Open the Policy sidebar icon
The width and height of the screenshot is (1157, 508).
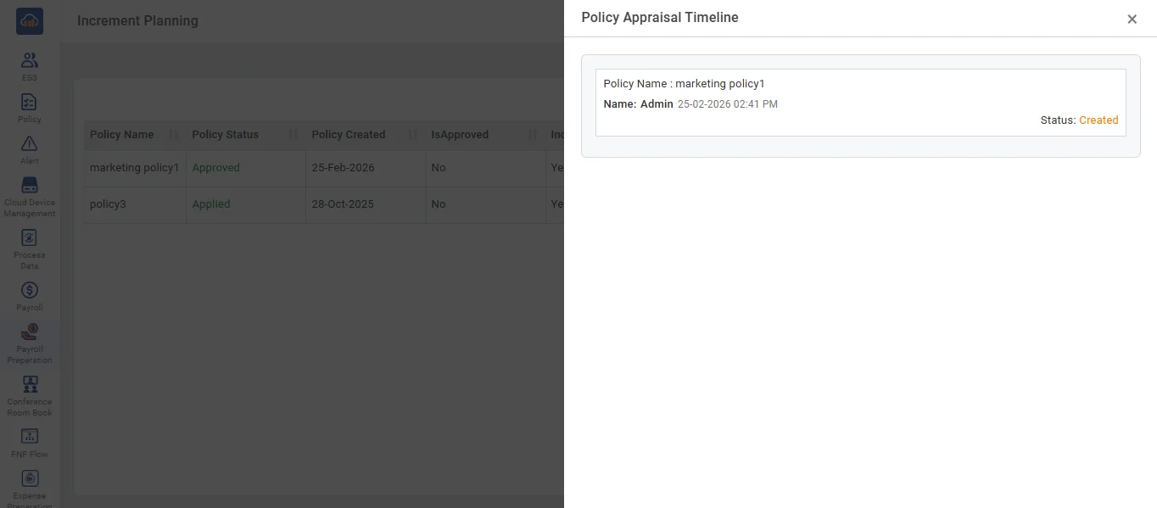[x=30, y=103]
